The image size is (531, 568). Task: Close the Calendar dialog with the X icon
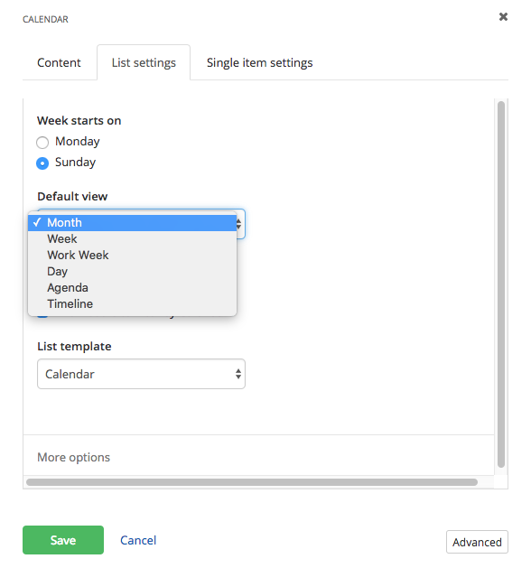(x=503, y=16)
